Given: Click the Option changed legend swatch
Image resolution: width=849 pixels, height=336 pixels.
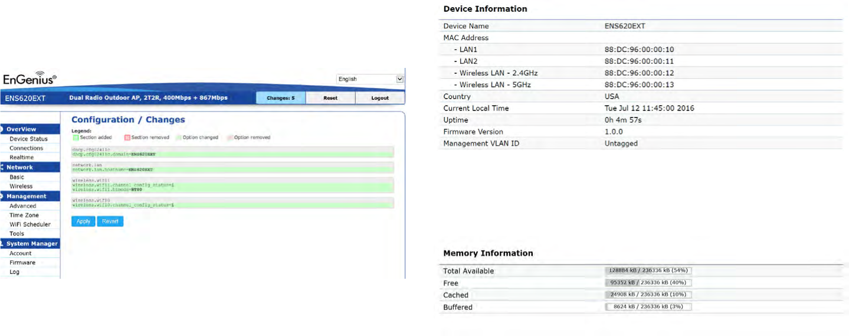Looking at the screenshot, I should tap(179, 138).
